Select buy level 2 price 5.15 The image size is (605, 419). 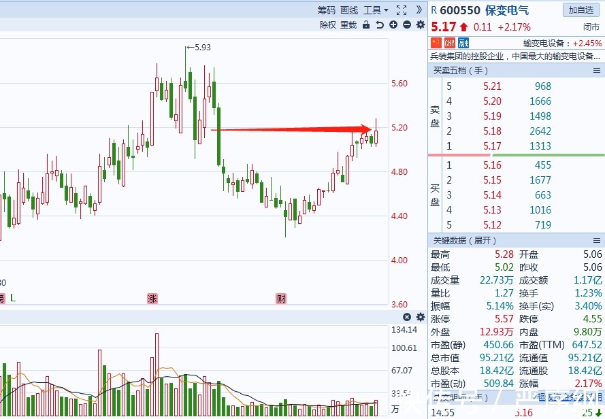[492, 180]
